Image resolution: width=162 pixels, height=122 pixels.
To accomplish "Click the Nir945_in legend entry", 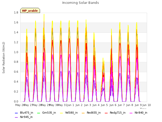I will 24,117.
